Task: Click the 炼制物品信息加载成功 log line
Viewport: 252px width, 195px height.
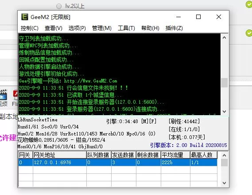Action: pyautogui.click(x=49, y=52)
